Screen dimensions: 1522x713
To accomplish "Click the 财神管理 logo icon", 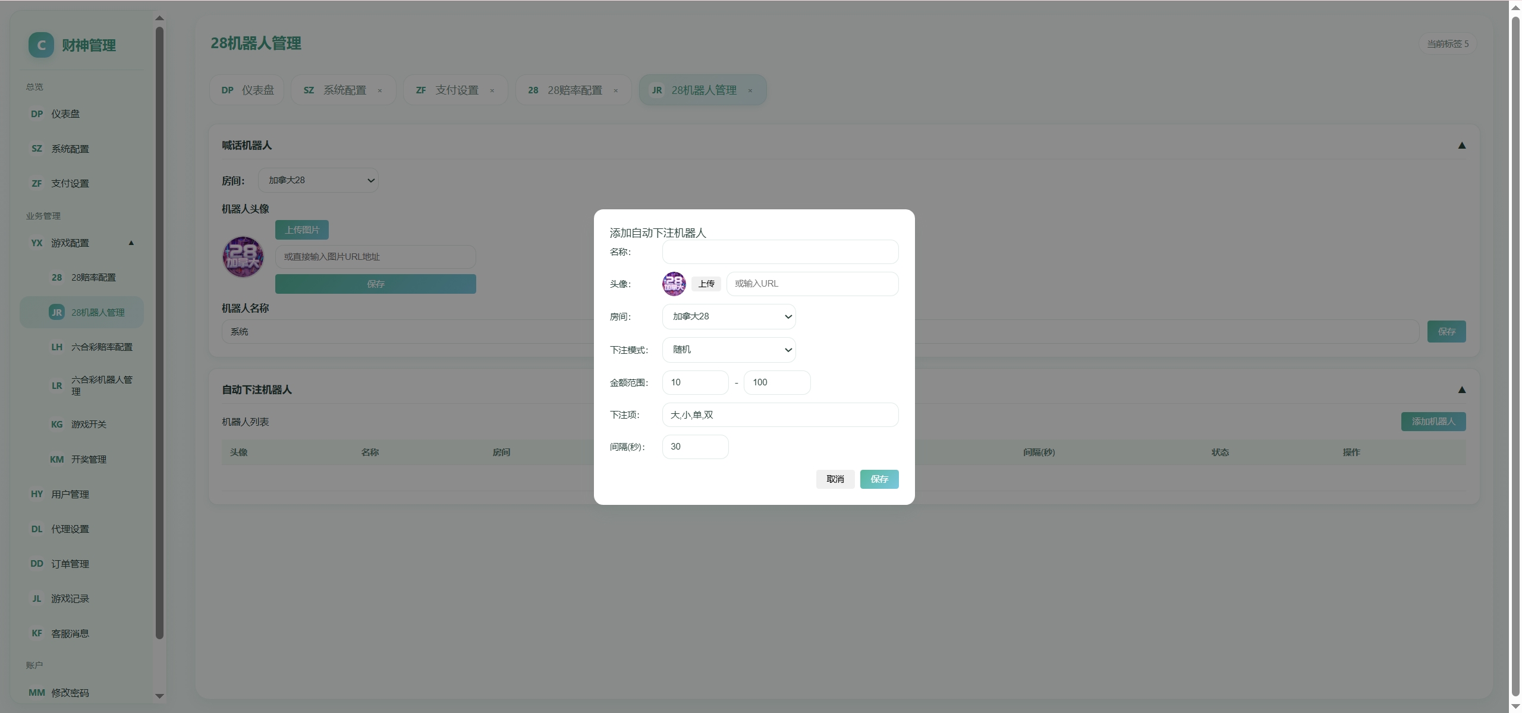I will 41,45.
